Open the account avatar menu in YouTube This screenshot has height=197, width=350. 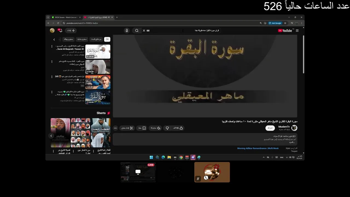52,30
